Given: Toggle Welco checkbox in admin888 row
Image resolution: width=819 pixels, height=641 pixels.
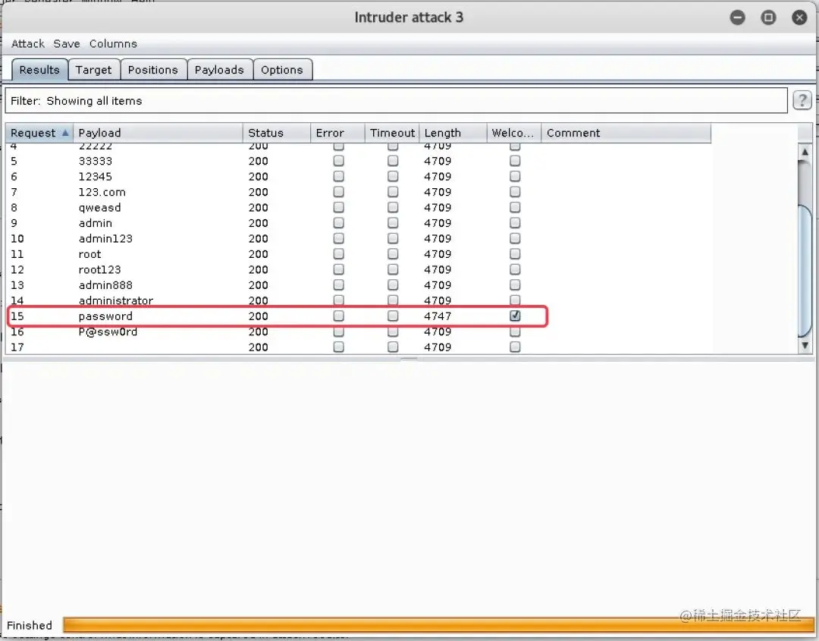Looking at the screenshot, I should click(x=515, y=284).
